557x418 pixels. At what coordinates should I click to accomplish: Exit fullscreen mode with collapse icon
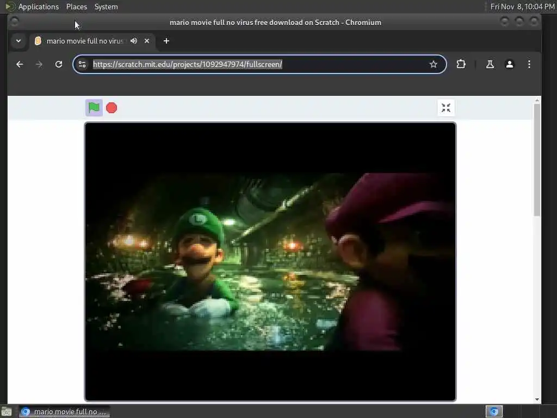click(446, 108)
